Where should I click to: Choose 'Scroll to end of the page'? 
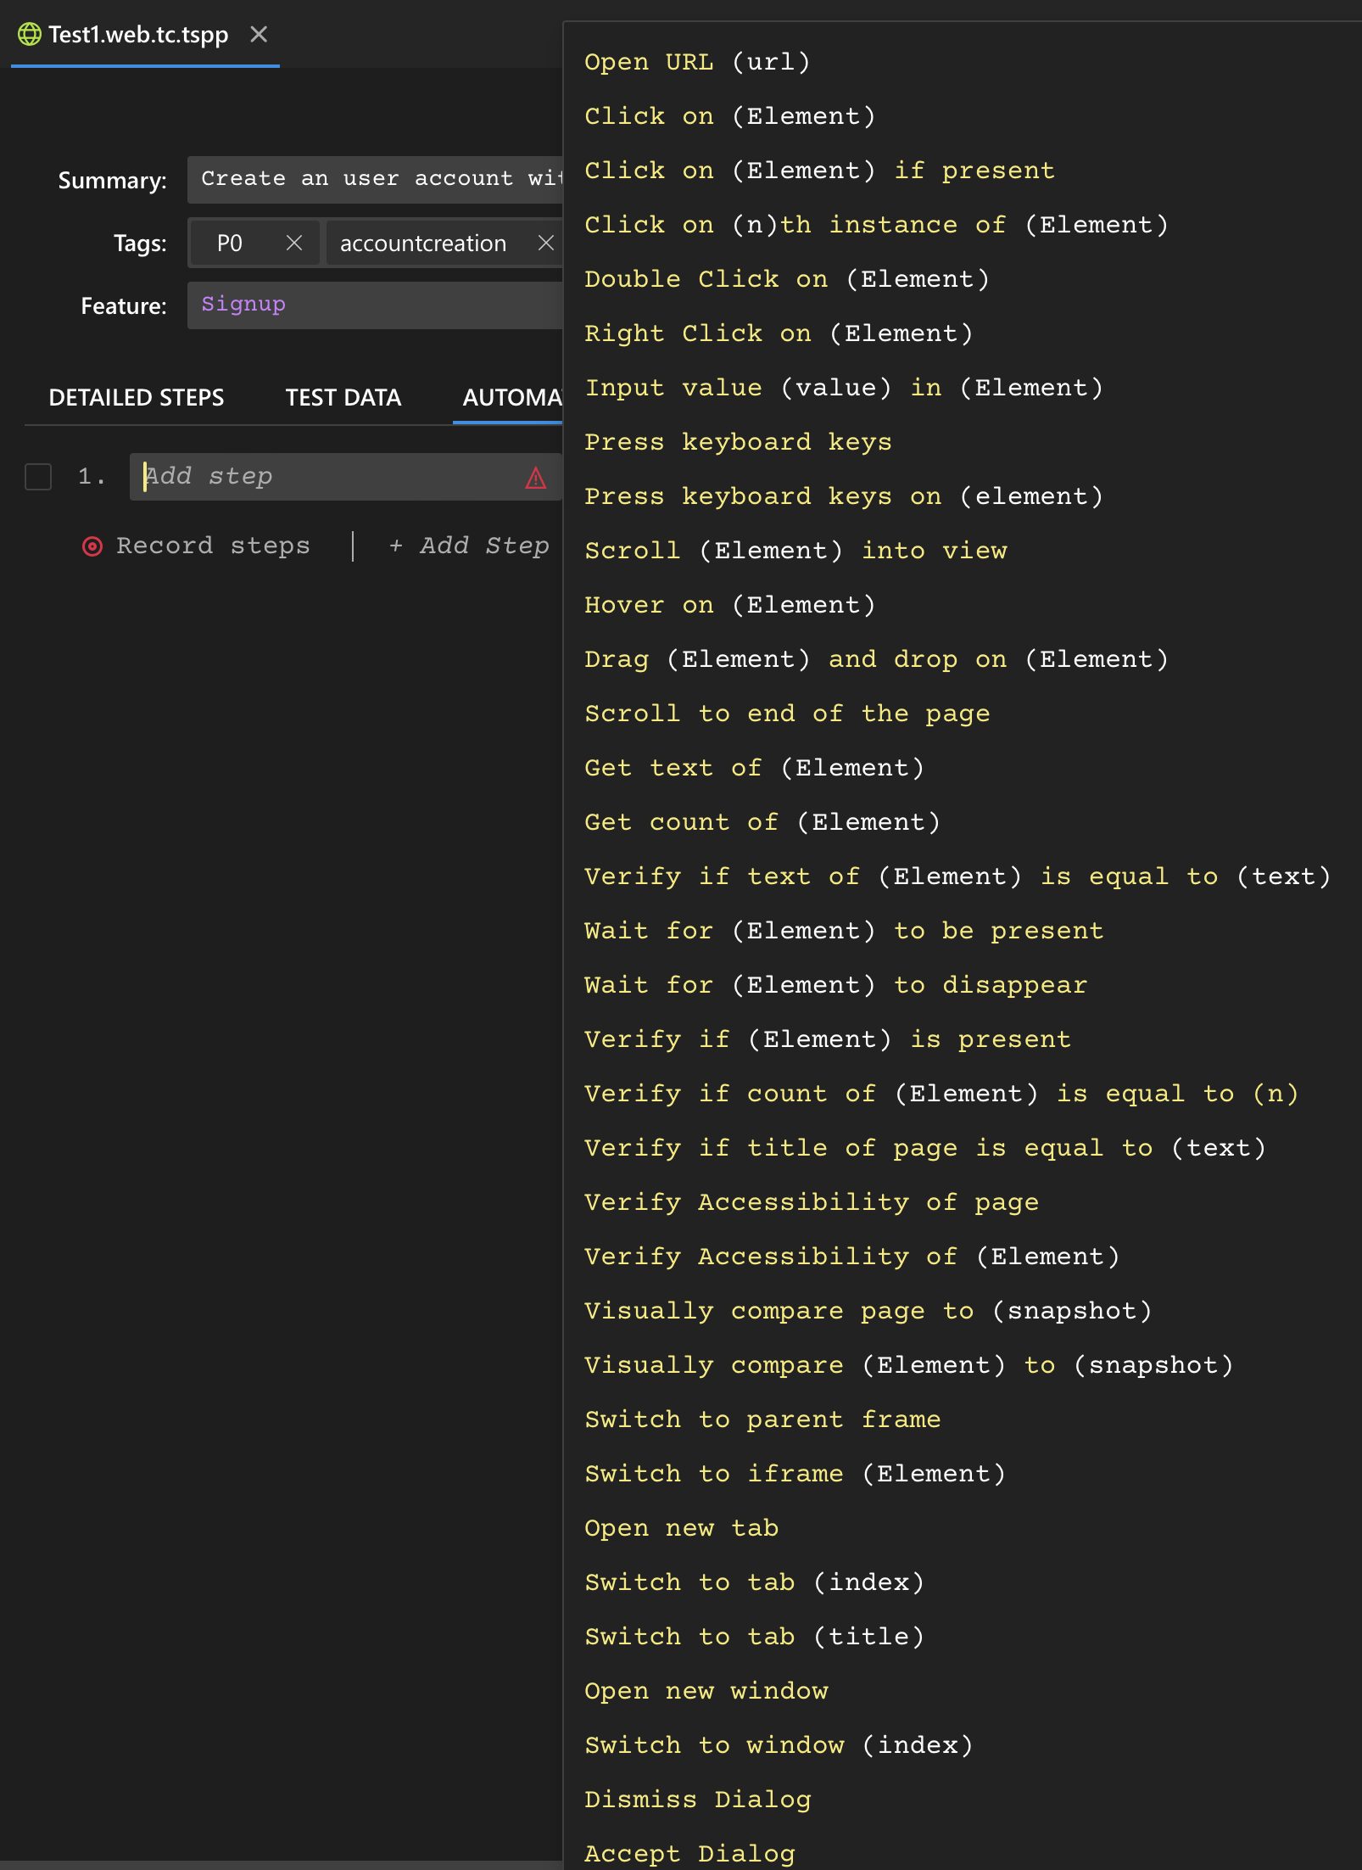786,714
